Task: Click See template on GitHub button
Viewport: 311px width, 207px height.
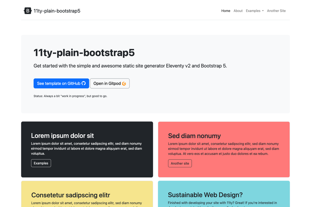Action: tap(61, 83)
